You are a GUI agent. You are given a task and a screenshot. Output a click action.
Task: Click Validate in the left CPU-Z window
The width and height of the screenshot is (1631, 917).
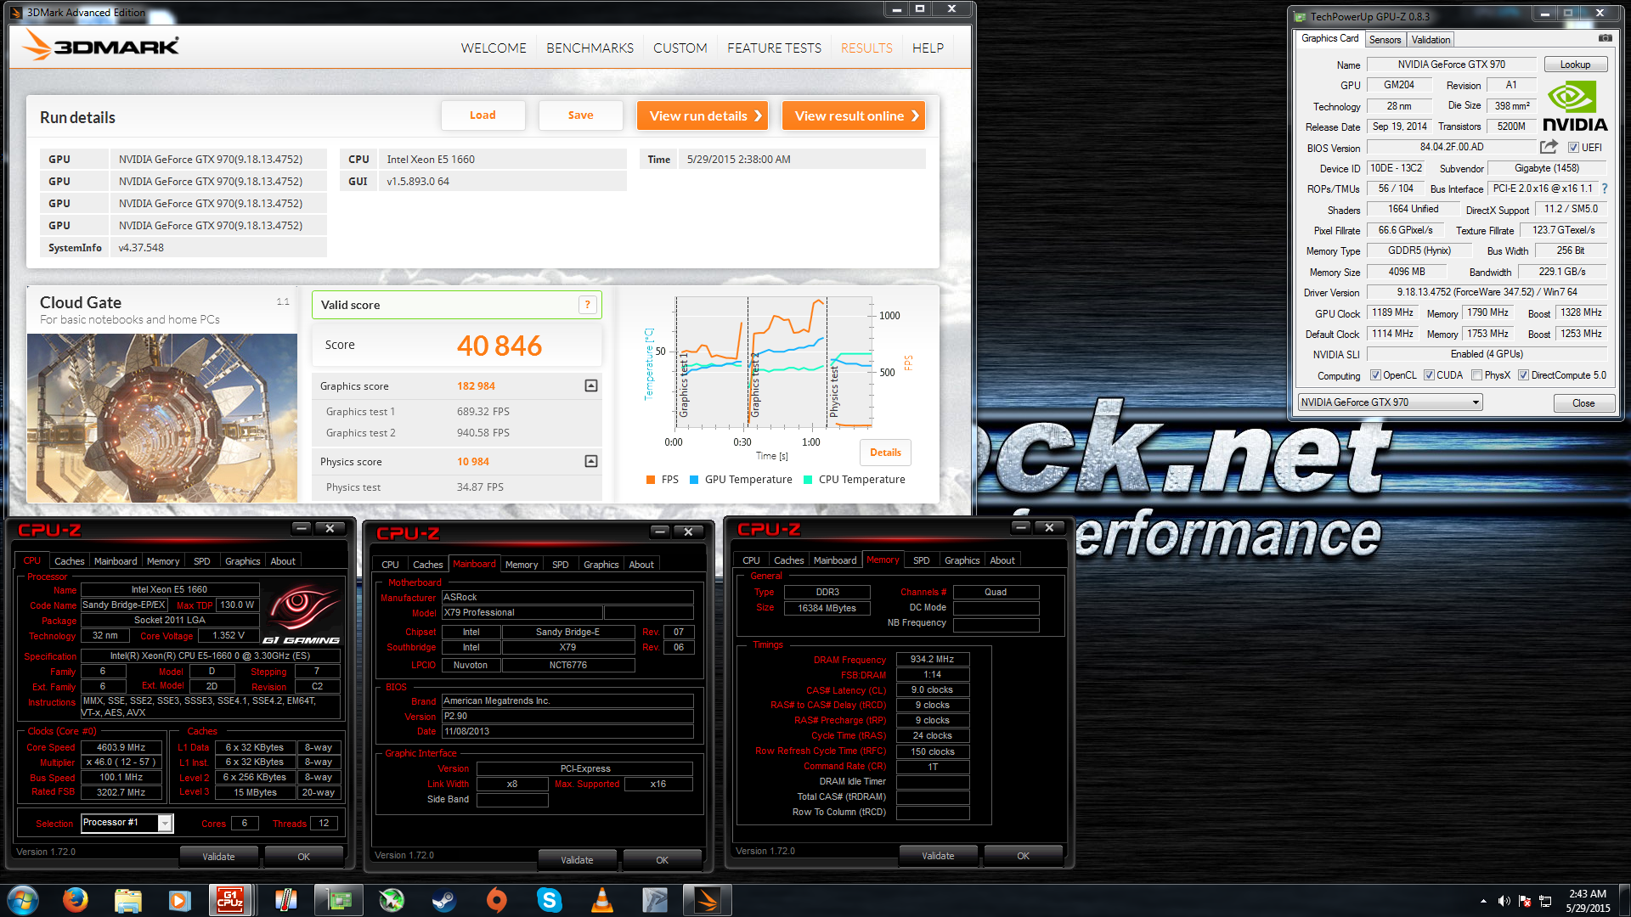click(218, 857)
